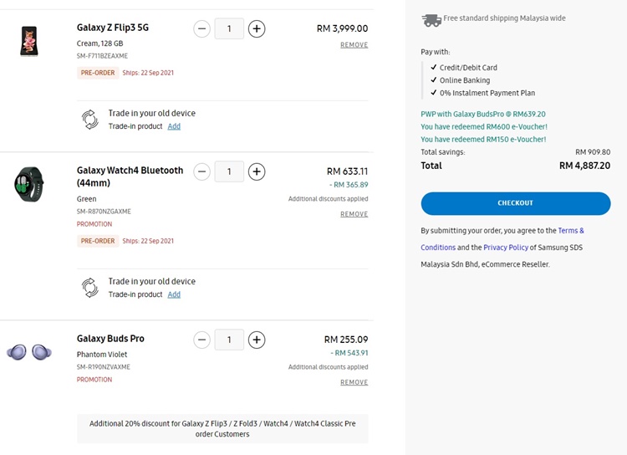Click the free shipping truck icon
The width and height of the screenshot is (627, 455).
tap(431, 20)
